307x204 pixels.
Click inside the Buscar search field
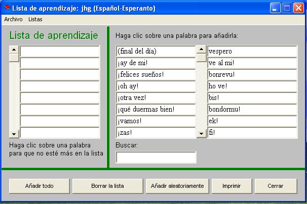[x=156, y=157]
